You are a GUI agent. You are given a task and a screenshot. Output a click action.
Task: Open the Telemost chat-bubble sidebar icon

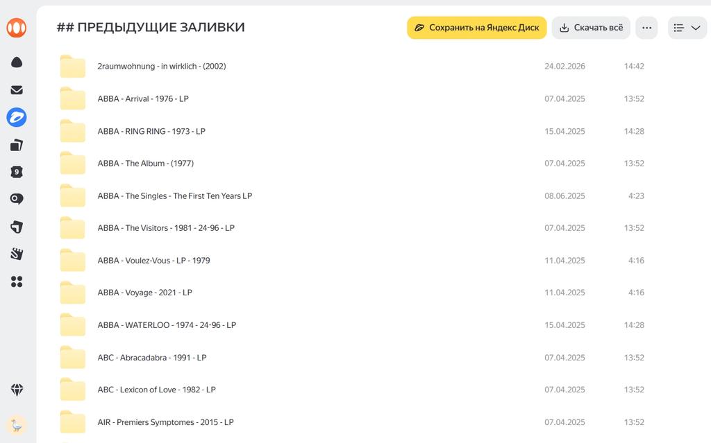click(x=17, y=199)
